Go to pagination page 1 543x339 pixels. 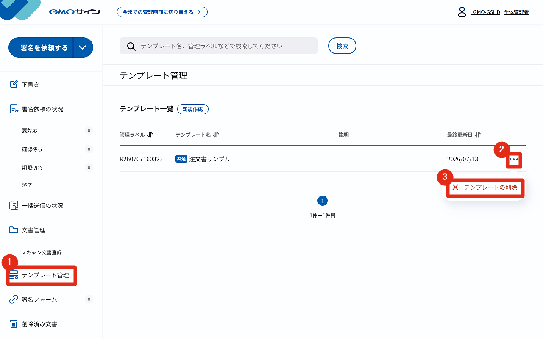pos(323,201)
